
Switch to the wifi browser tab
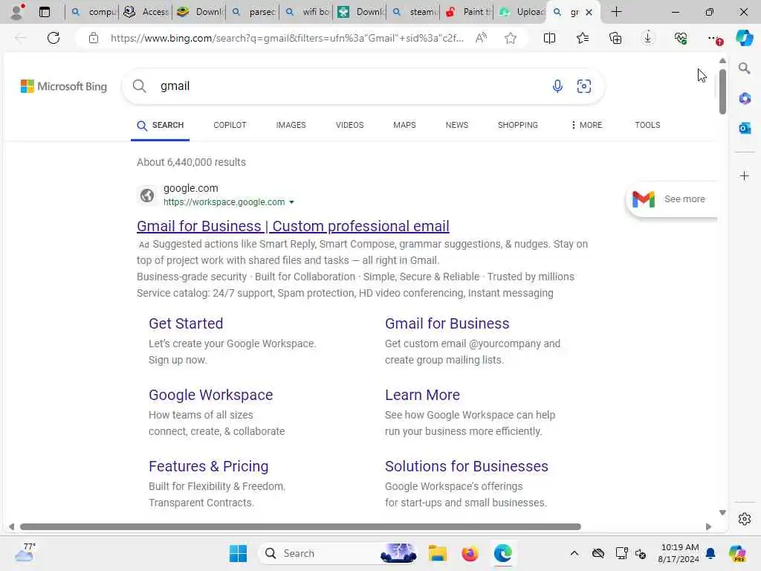[x=307, y=12]
